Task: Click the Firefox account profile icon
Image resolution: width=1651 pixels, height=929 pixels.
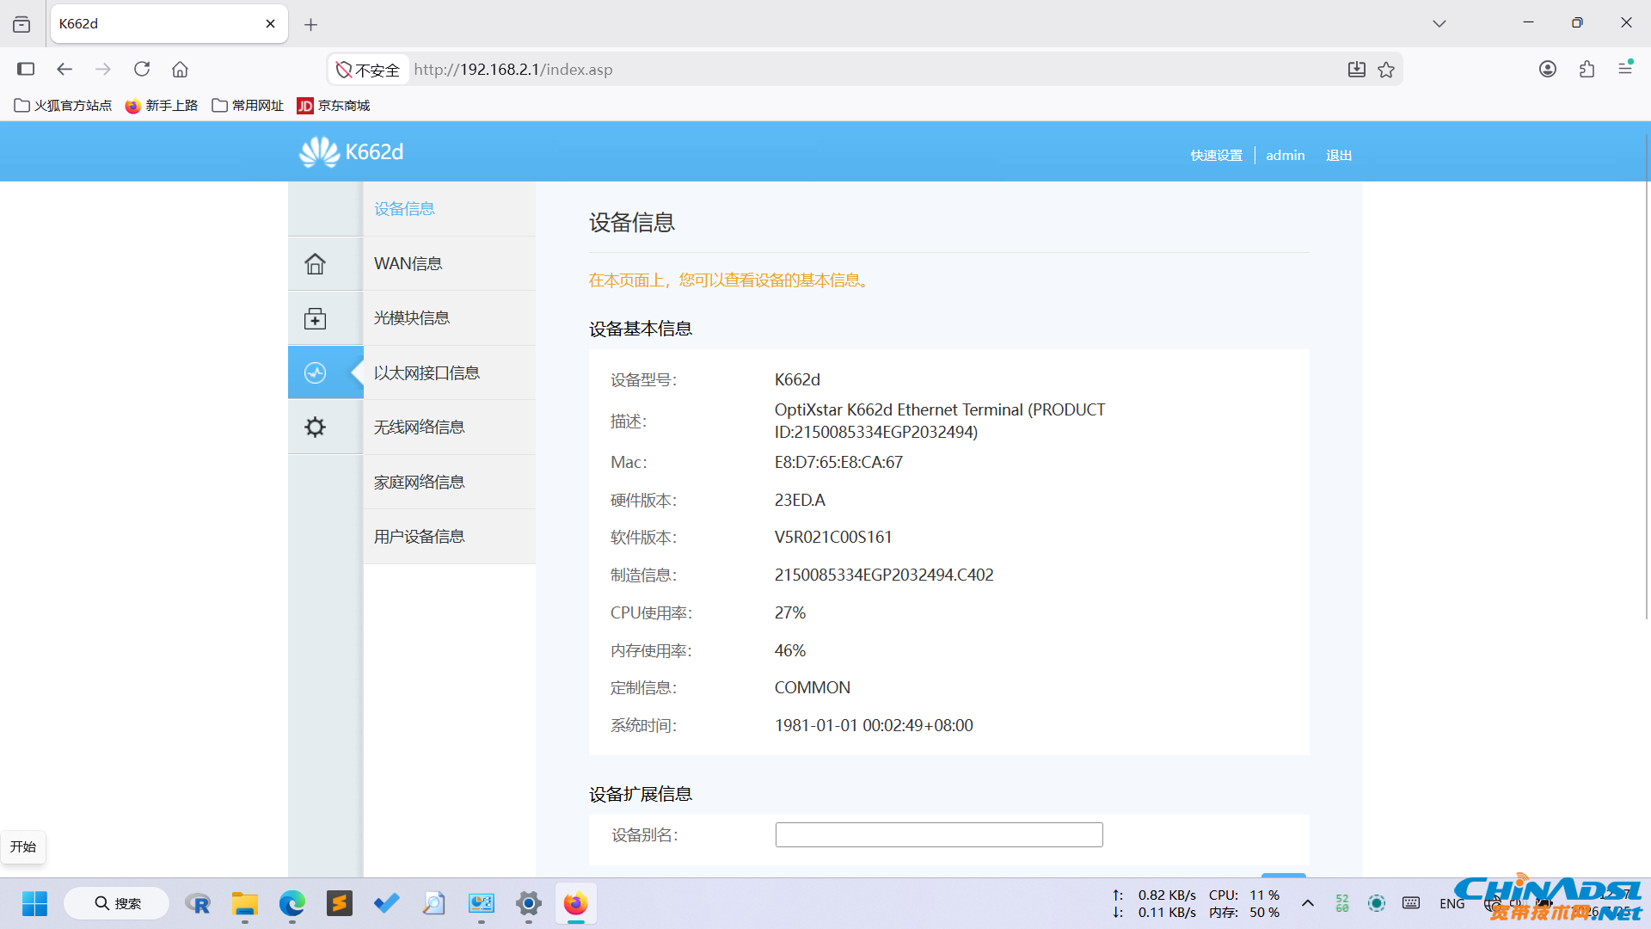Action: (x=1548, y=69)
